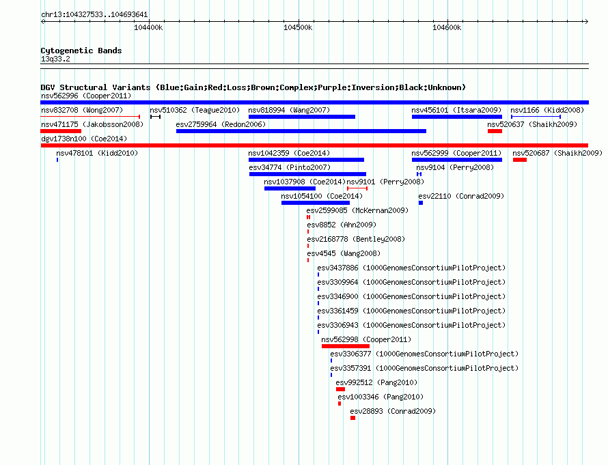Click the nsv1054100 (Coe2014) blue bar
This screenshot has width=608, height=465.
click(x=316, y=203)
